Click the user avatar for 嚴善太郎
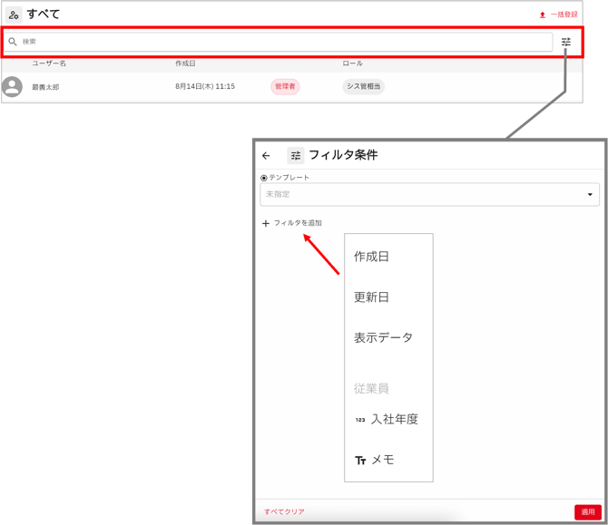Viewport: 608px width, 525px height. pyautogui.click(x=13, y=86)
